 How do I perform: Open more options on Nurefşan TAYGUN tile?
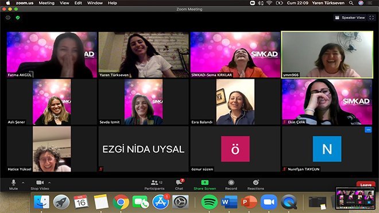point(368,130)
